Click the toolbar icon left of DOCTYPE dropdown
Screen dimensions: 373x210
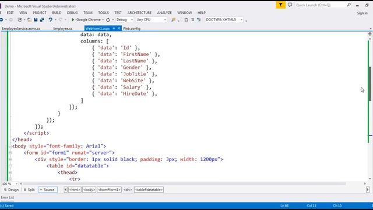(199, 20)
